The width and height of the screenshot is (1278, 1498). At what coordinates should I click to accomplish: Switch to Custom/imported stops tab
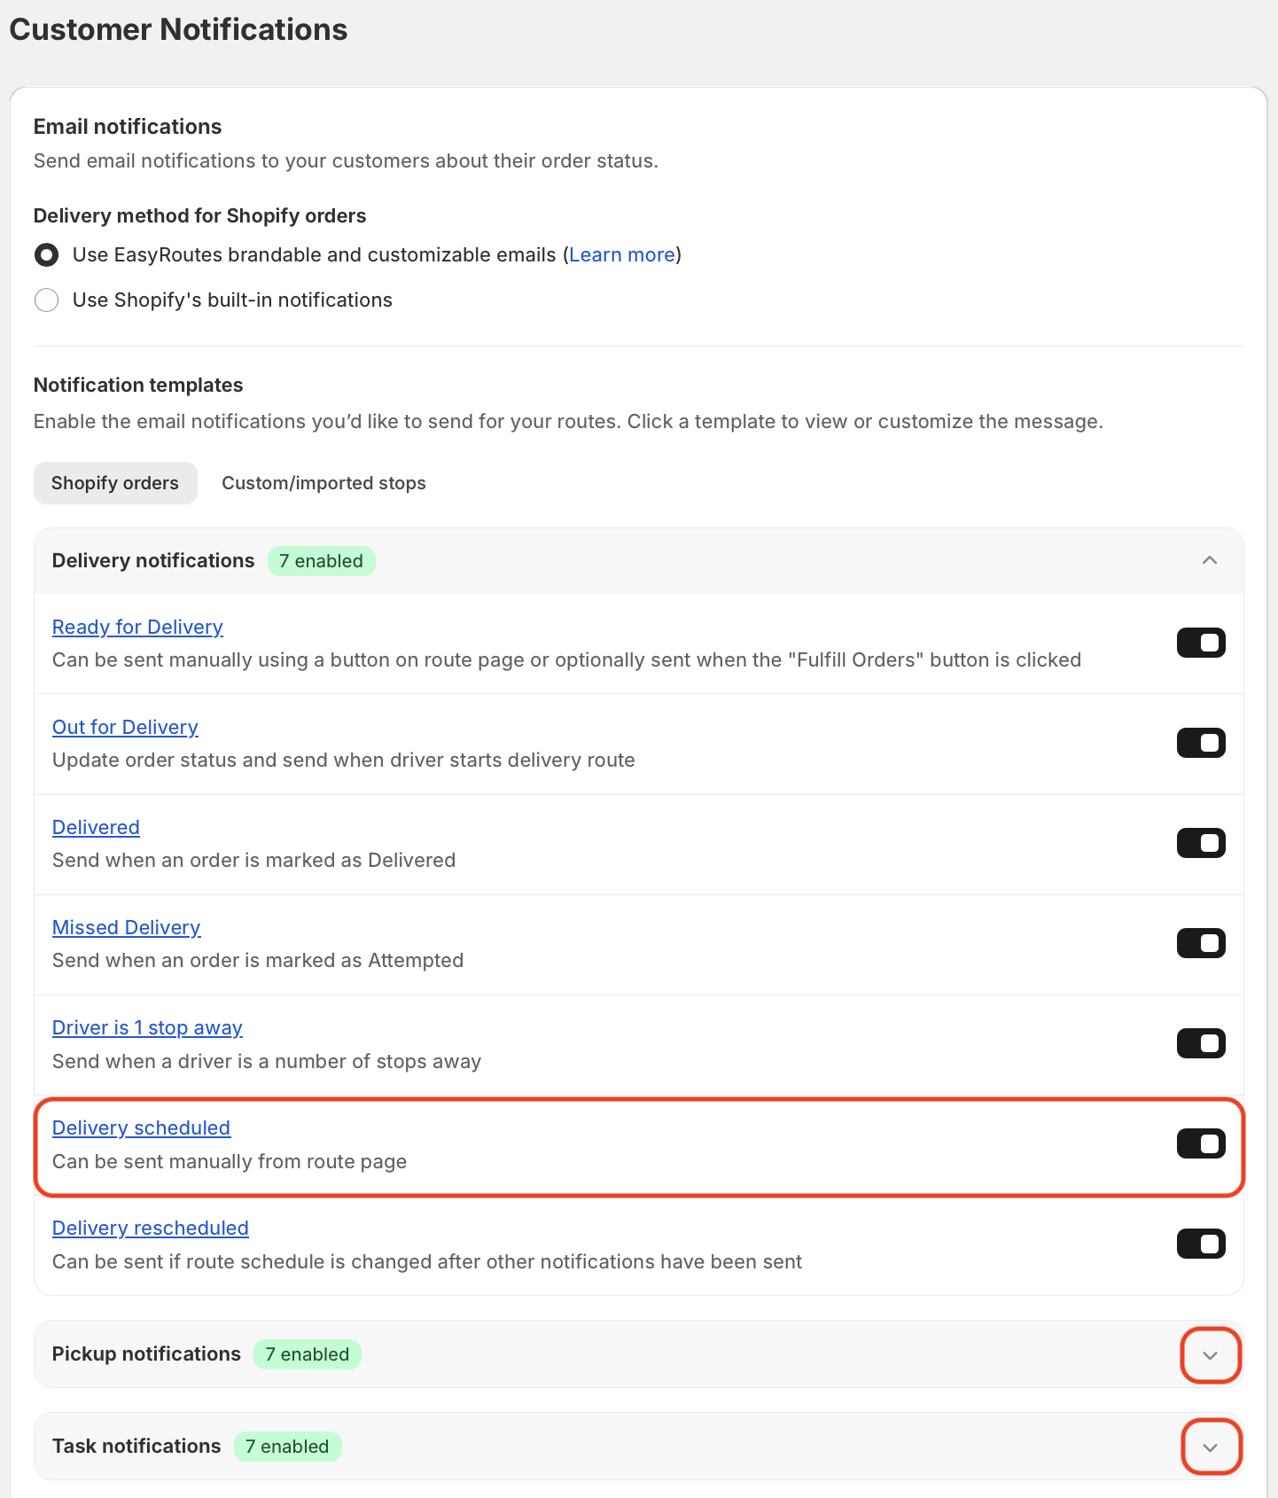click(x=323, y=483)
